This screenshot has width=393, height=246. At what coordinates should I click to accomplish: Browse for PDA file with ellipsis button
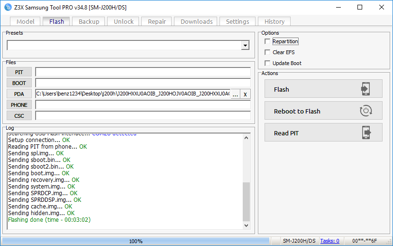point(235,94)
